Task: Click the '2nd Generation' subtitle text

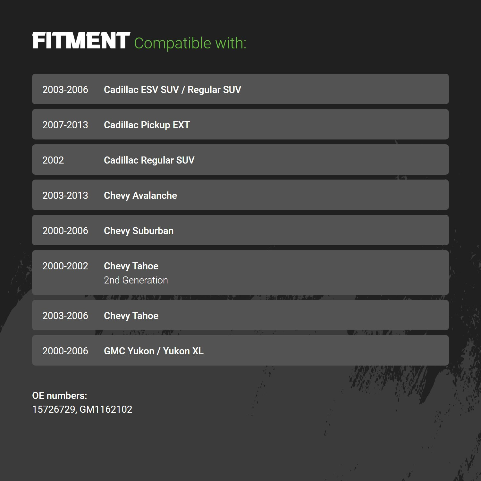Action: coord(136,280)
